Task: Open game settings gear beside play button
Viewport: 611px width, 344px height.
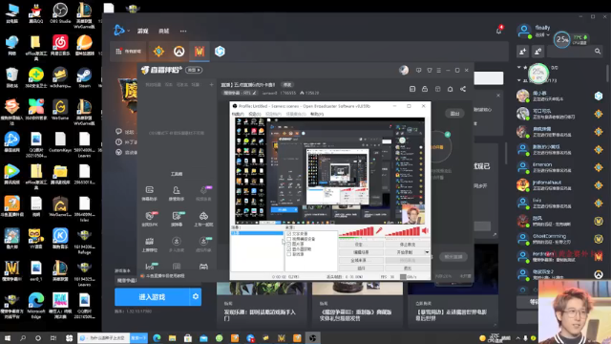Action: tap(196, 297)
